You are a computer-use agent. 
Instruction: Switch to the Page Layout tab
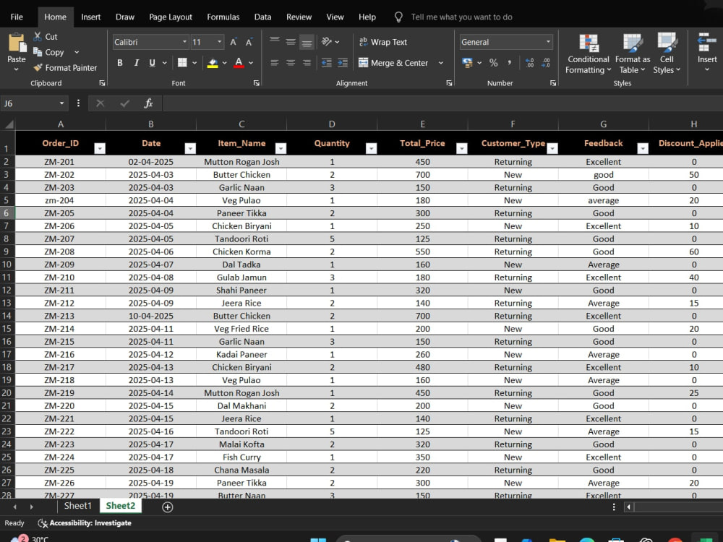(x=171, y=17)
